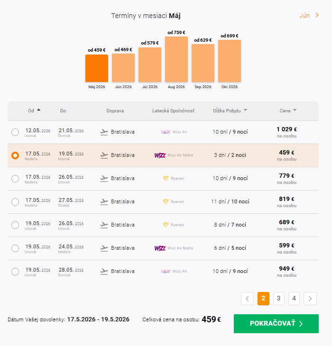332x346 pixels.
Task: Click the Wizz Air Malta logo in the 17.05.–19.05. row
Action: (160, 155)
